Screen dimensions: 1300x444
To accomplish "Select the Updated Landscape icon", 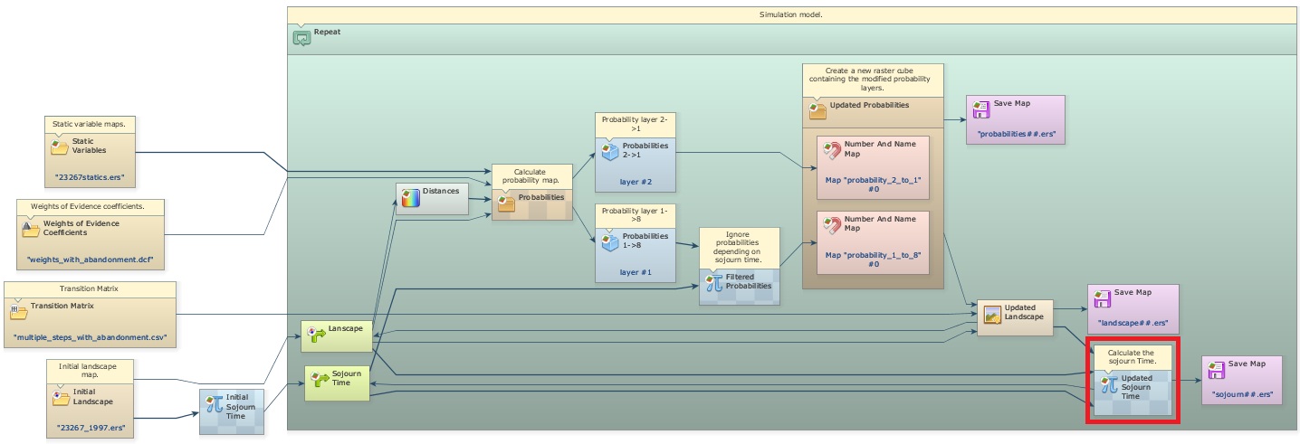I will 991,314.
